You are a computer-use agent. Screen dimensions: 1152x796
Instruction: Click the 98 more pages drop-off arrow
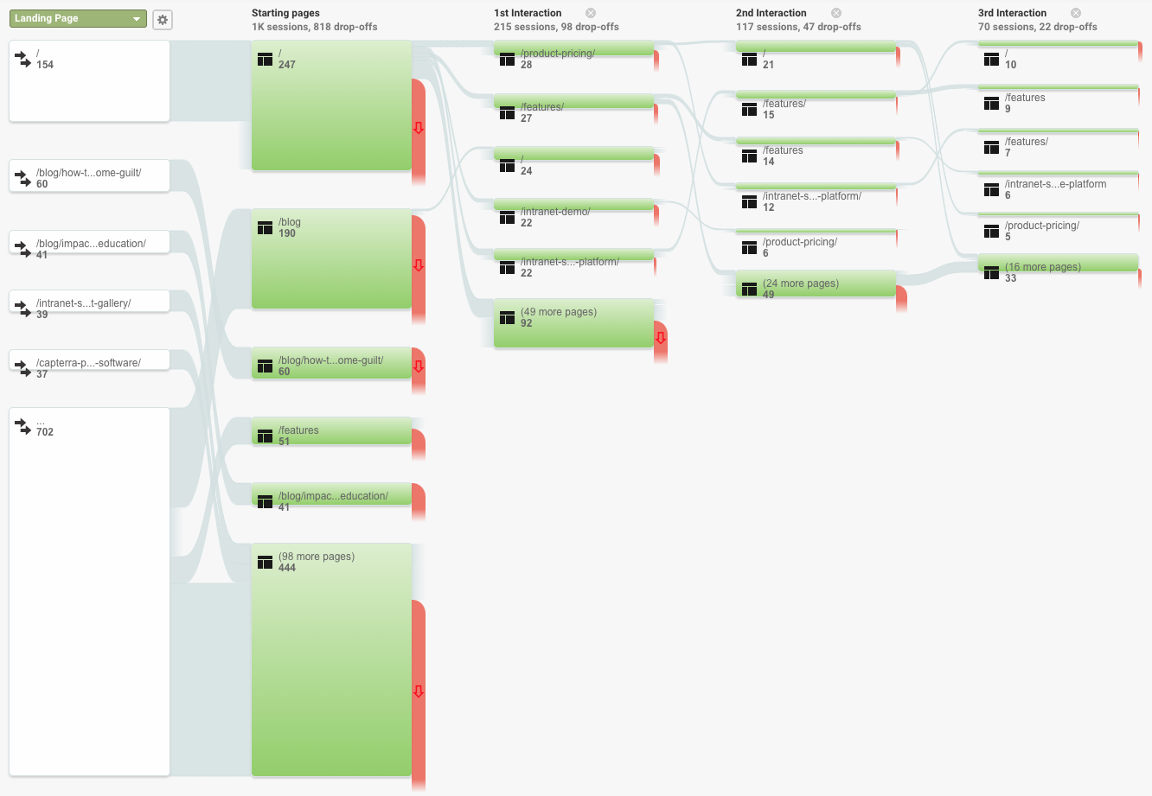tap(419, 691)
